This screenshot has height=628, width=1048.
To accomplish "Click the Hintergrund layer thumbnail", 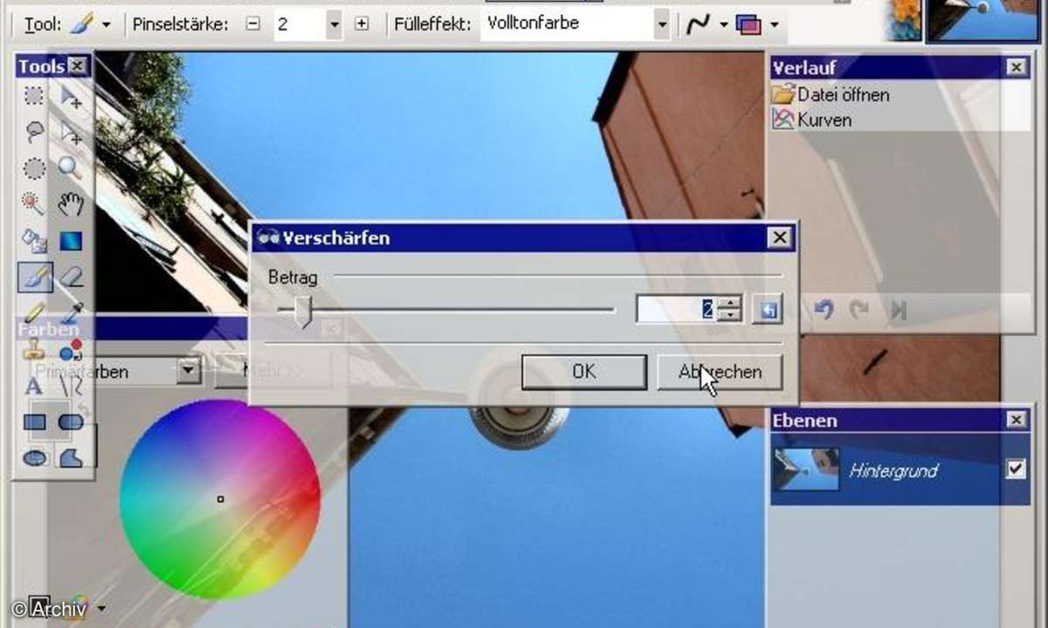I will (x=806, y=469).
